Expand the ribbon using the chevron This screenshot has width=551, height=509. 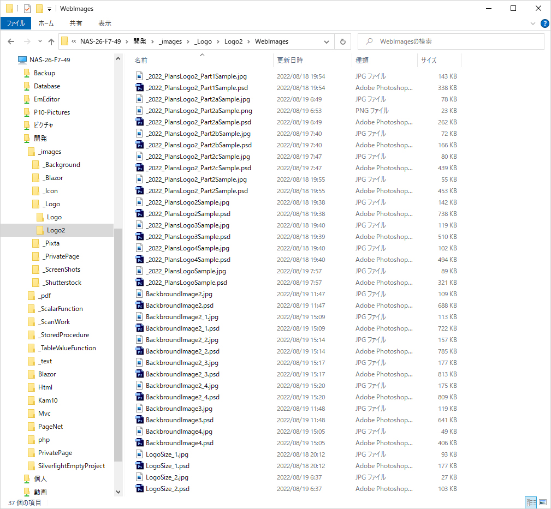[534, 23]
